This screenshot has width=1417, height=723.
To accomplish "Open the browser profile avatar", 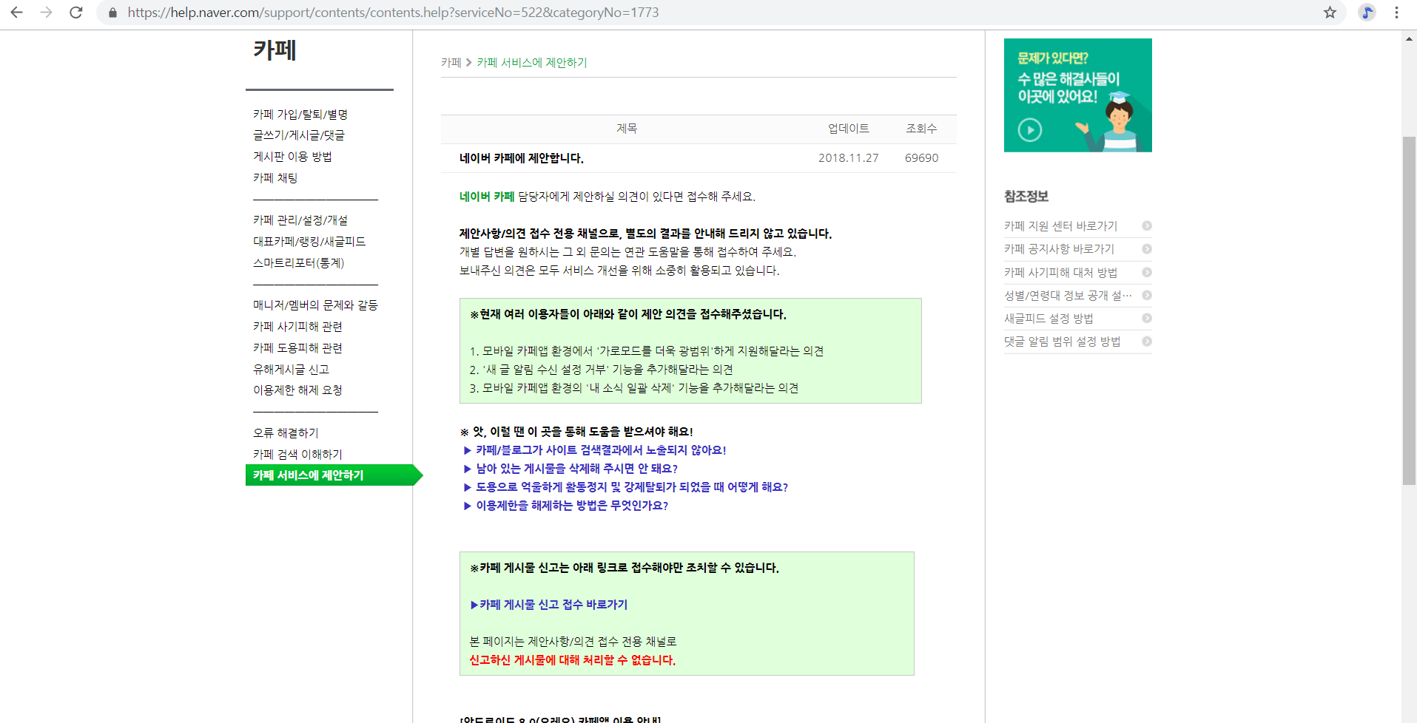I will [x=1367, y=13].
